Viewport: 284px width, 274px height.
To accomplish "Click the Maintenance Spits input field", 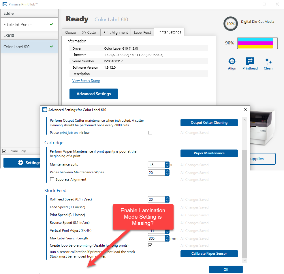I will pyautogui.click(x=157, y=165).
